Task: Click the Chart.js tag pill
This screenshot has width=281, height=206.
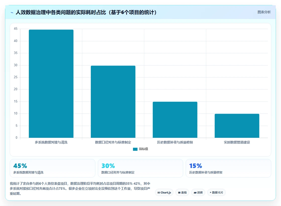Action: point(164,192)
